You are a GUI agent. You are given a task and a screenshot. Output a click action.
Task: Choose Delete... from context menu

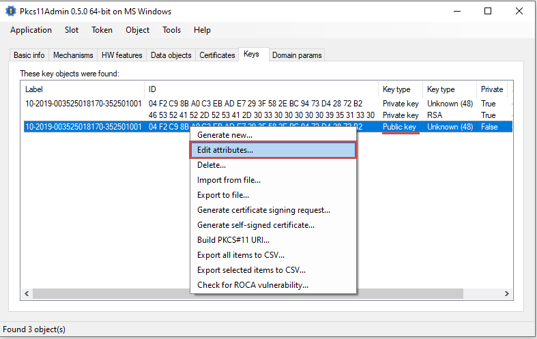(x=273, y=165)
